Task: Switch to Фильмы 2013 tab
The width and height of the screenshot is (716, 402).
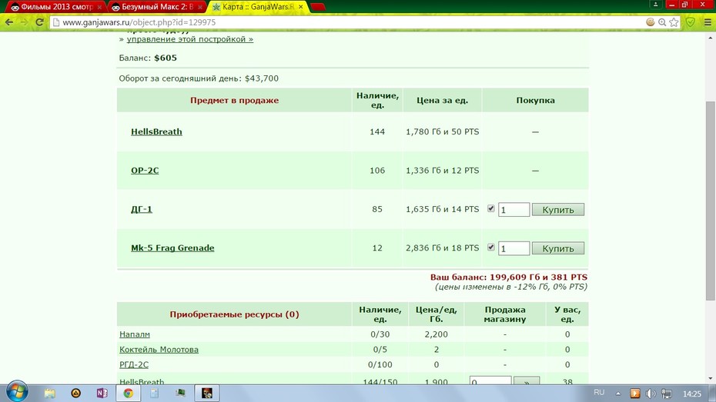Action: pyautogui.click(x=55, y=7)
